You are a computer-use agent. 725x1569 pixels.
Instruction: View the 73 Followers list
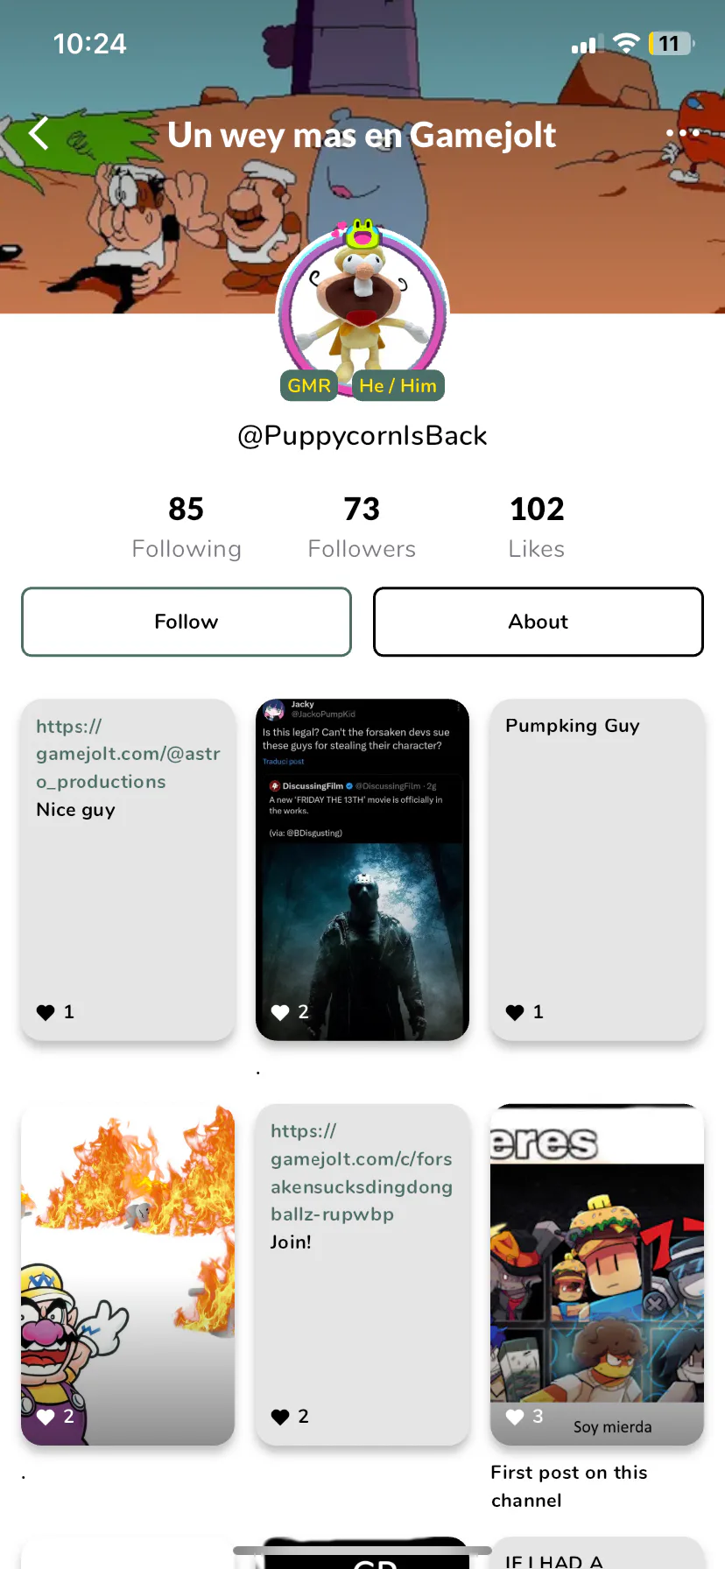[x=362, y=527]
